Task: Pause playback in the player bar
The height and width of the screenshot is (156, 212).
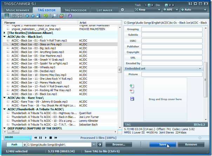Action: click(40, 138)
